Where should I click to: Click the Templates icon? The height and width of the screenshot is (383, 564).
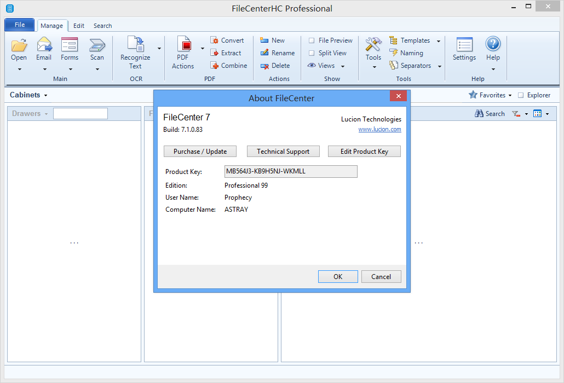(393, 40)
